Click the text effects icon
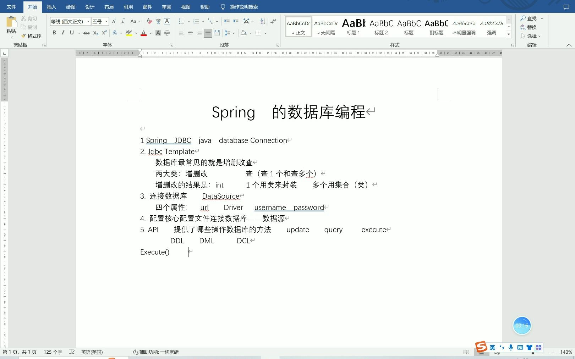 [115, 33]
